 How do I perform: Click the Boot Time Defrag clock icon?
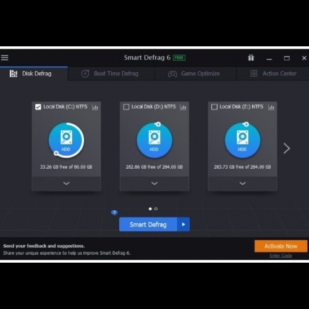point(85,74)
